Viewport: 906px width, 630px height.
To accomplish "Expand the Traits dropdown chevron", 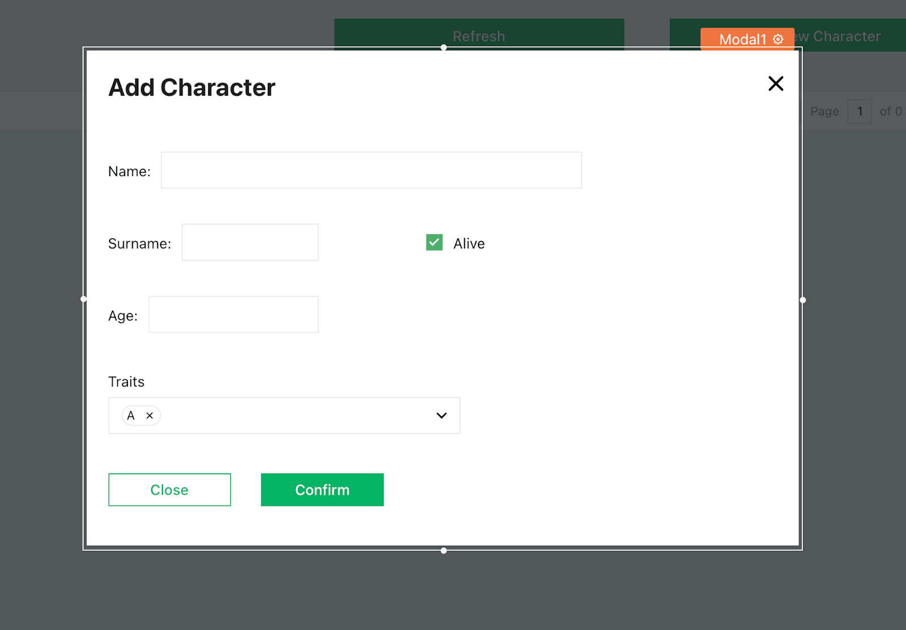I will pyautogui.click(x=442, y=415).
